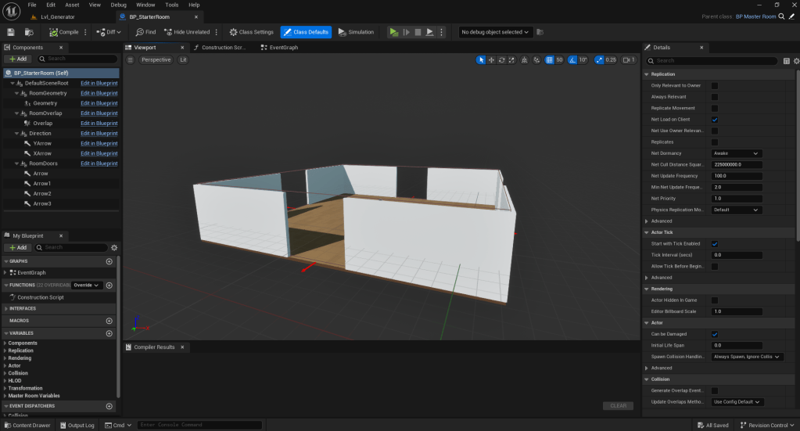The image size is (800, 431).
Task: Toggle grid snapping icon in viewport
Action: pos(549,59)
